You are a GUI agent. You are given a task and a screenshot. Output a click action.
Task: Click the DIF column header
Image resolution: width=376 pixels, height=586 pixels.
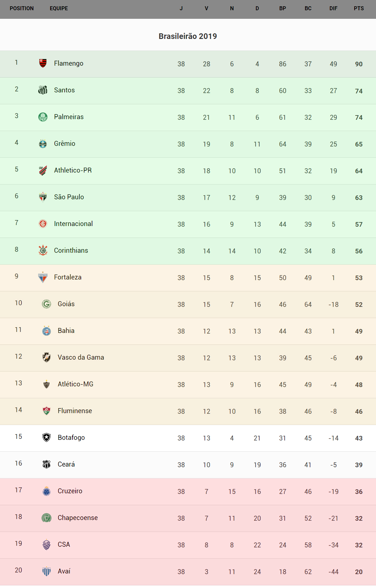point(333,8)
